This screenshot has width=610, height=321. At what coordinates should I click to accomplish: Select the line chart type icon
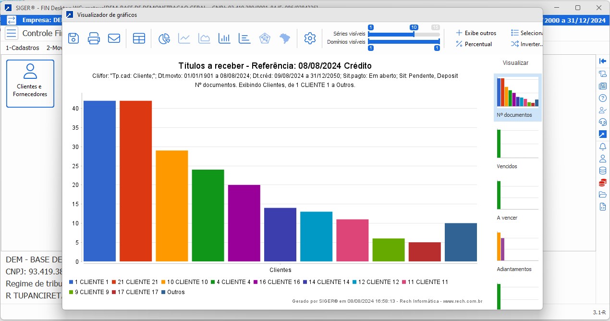pos(184,38)
